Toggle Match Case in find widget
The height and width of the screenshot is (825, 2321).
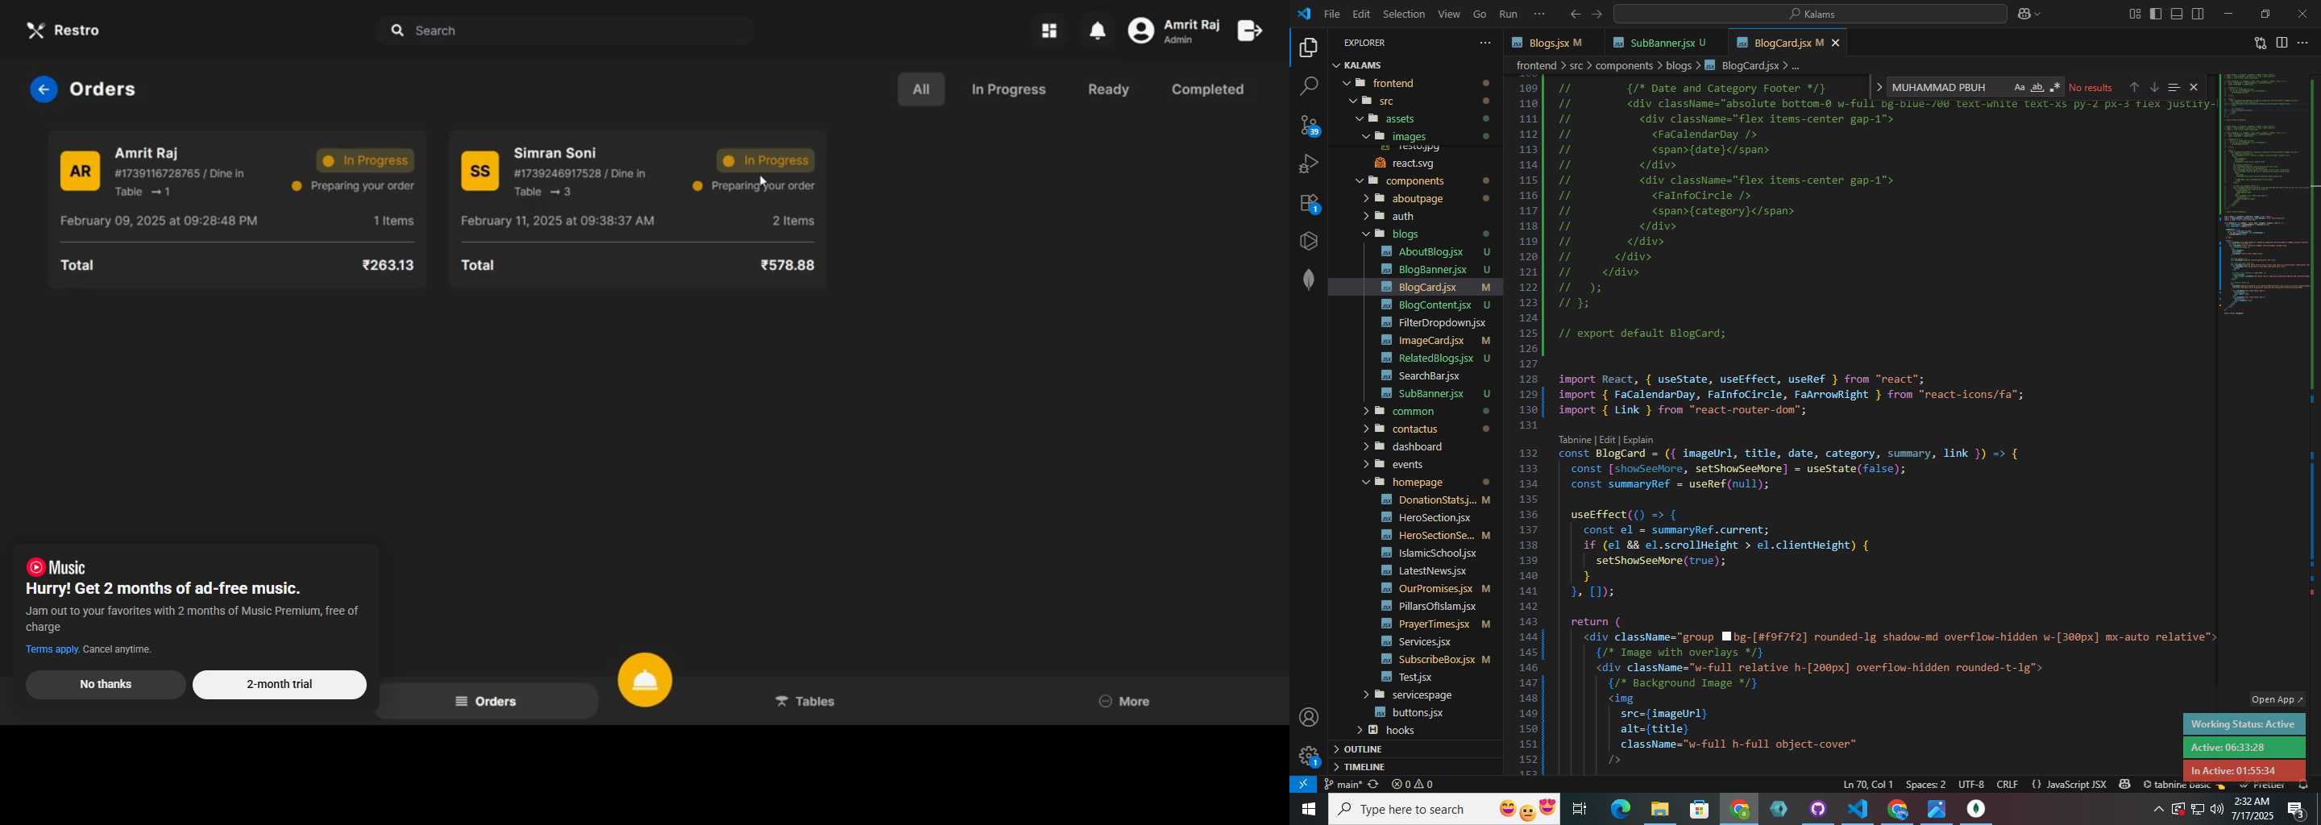2019,87
